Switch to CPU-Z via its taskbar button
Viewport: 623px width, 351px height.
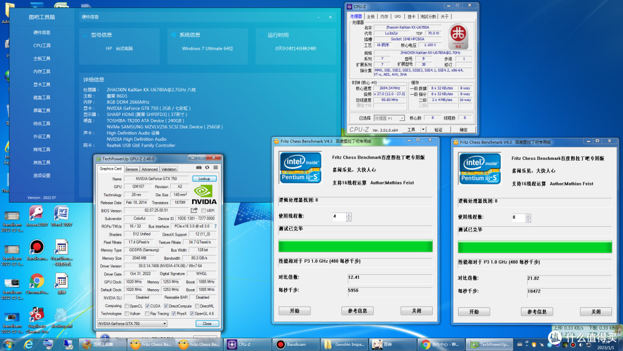(x=247, y=344)
